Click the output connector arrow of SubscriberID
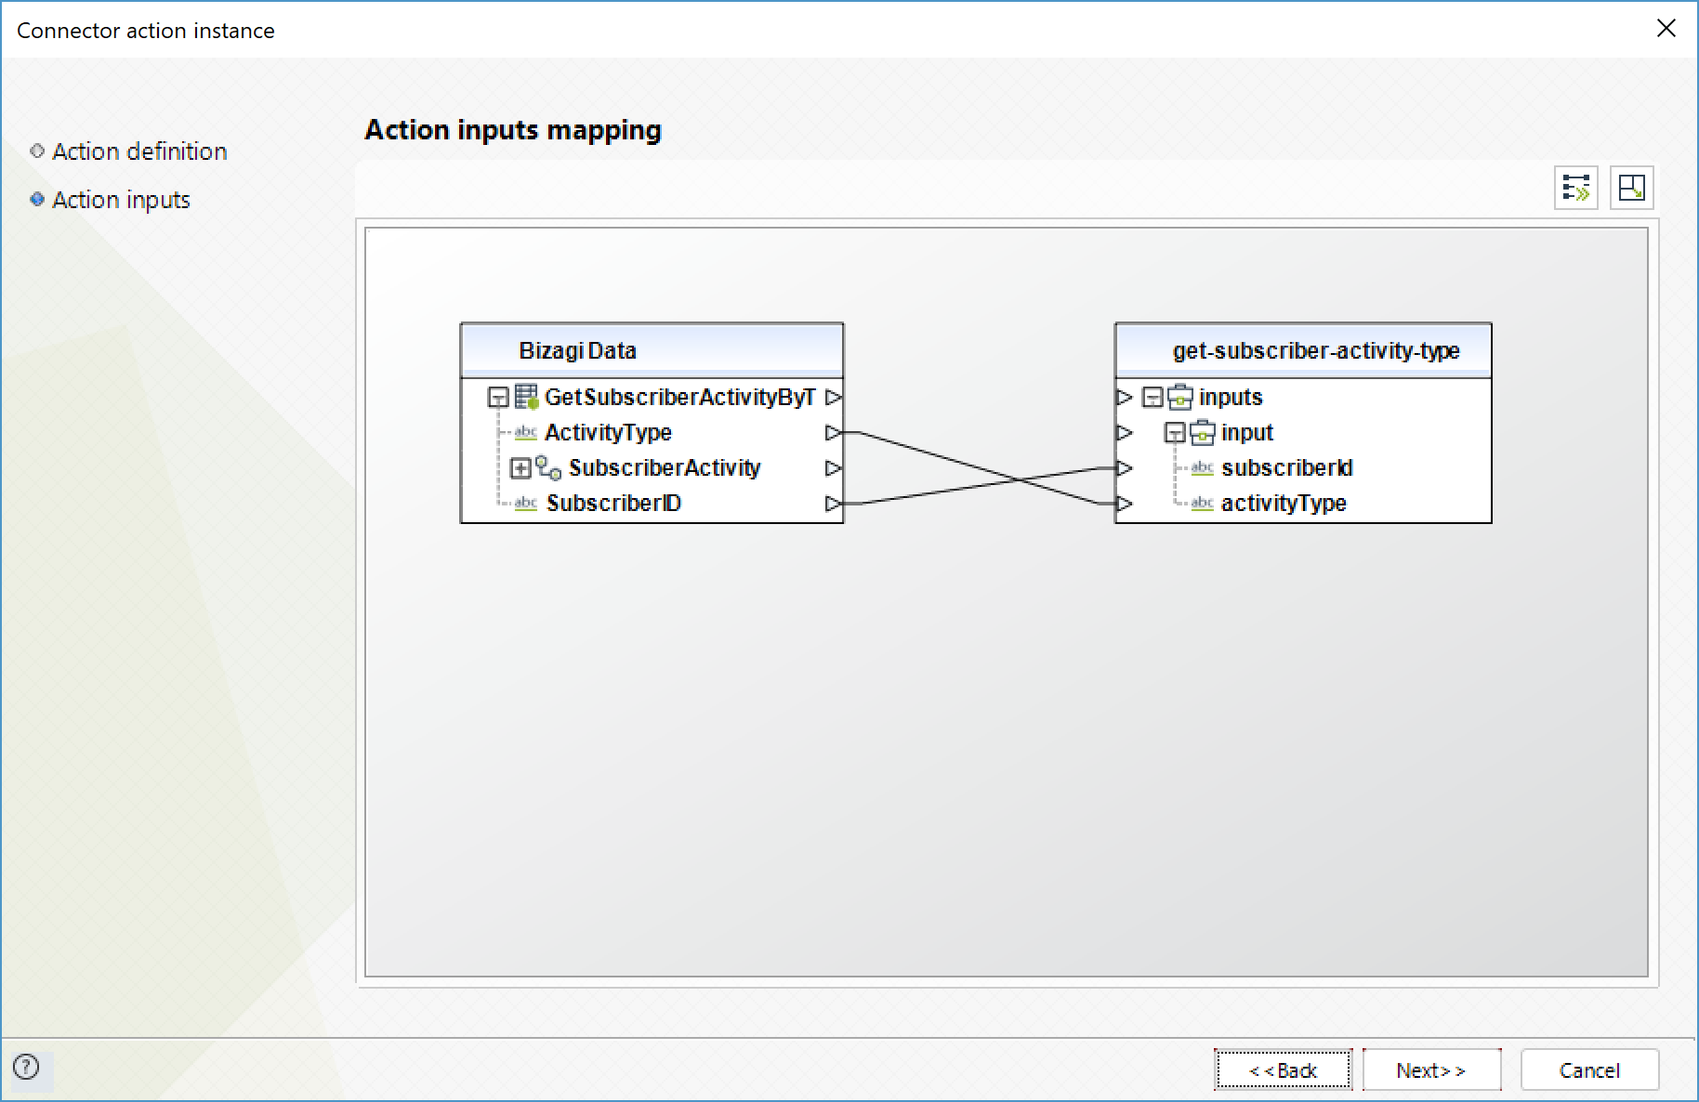The height and width of the screenshot is (1102, 1699). 833,504
